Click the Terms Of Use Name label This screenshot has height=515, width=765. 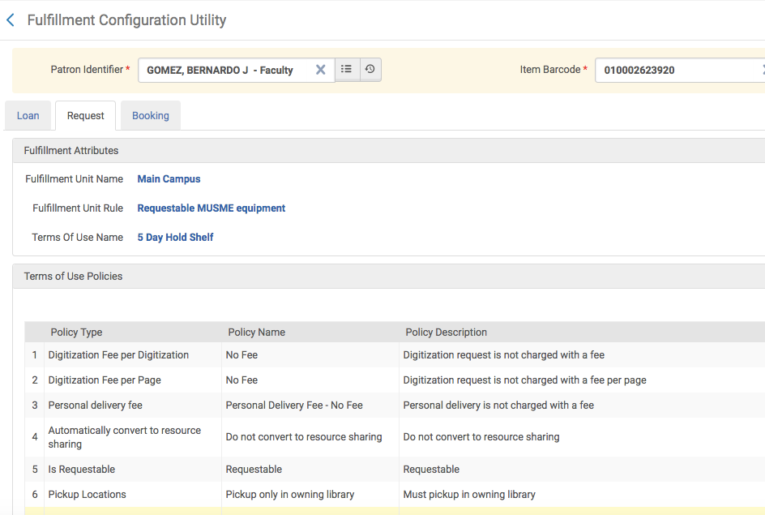78,238
